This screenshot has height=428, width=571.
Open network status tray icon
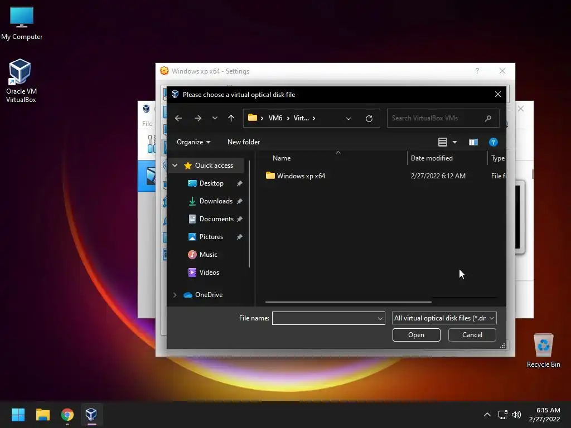pyautogui.click(x=503, y=415)
